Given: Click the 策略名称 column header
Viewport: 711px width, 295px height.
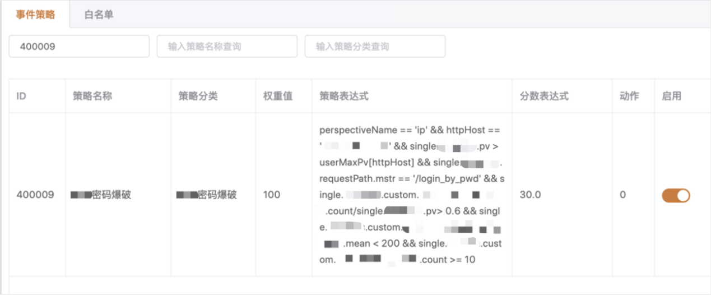Looking at the screenshot, I should coord(92,96).
